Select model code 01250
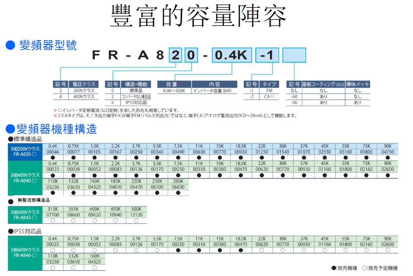Screen dimensions: 413x276 (x=262, y=152)
